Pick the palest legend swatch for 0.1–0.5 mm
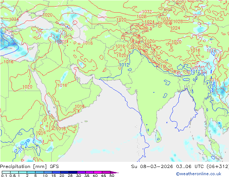229x177 pixels. point(6,172)
